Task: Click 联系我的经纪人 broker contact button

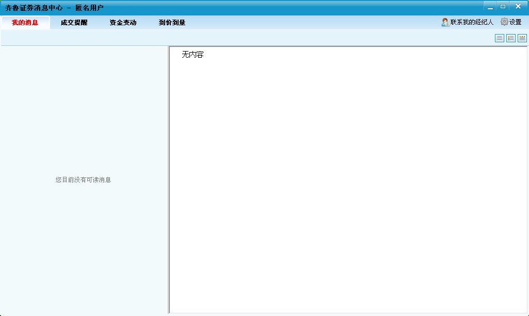Action: click(x=467, y=22)
